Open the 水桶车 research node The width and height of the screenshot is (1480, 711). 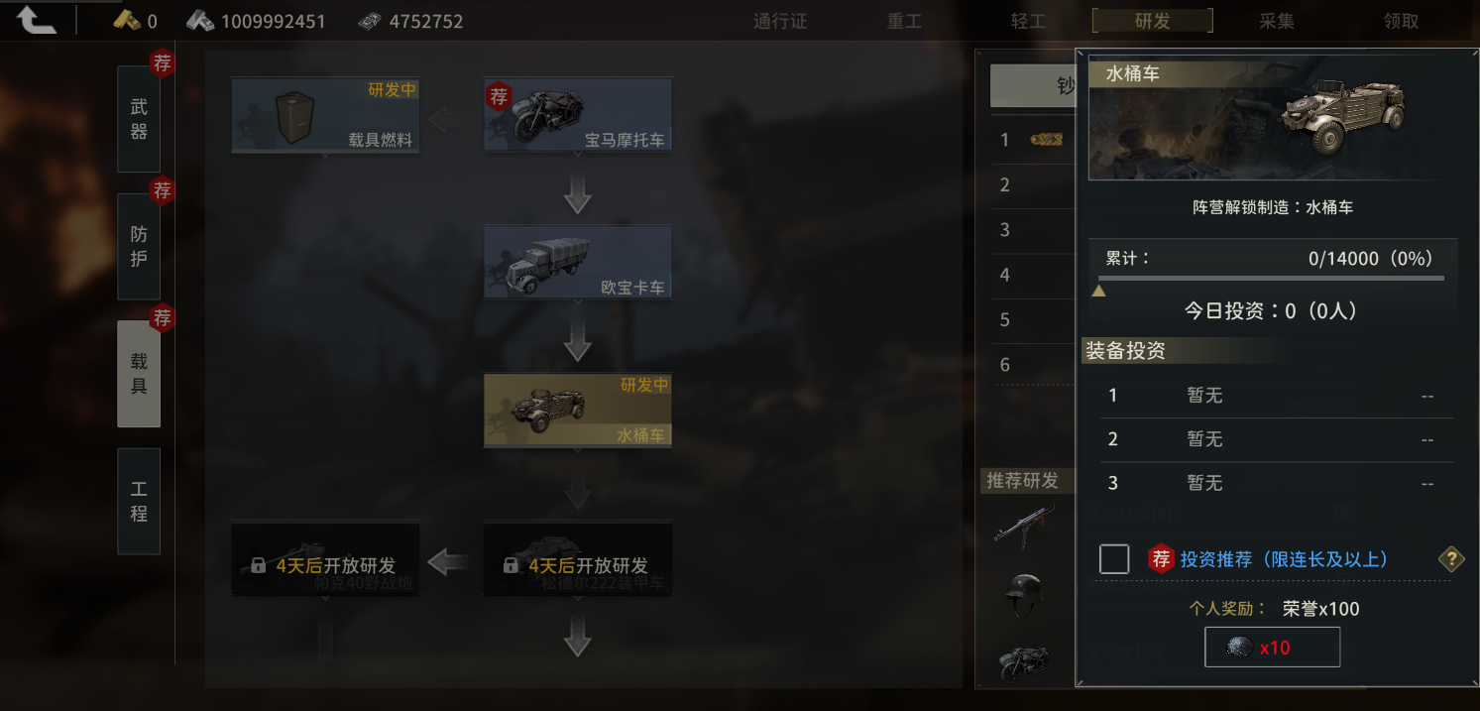coord(578,410)
